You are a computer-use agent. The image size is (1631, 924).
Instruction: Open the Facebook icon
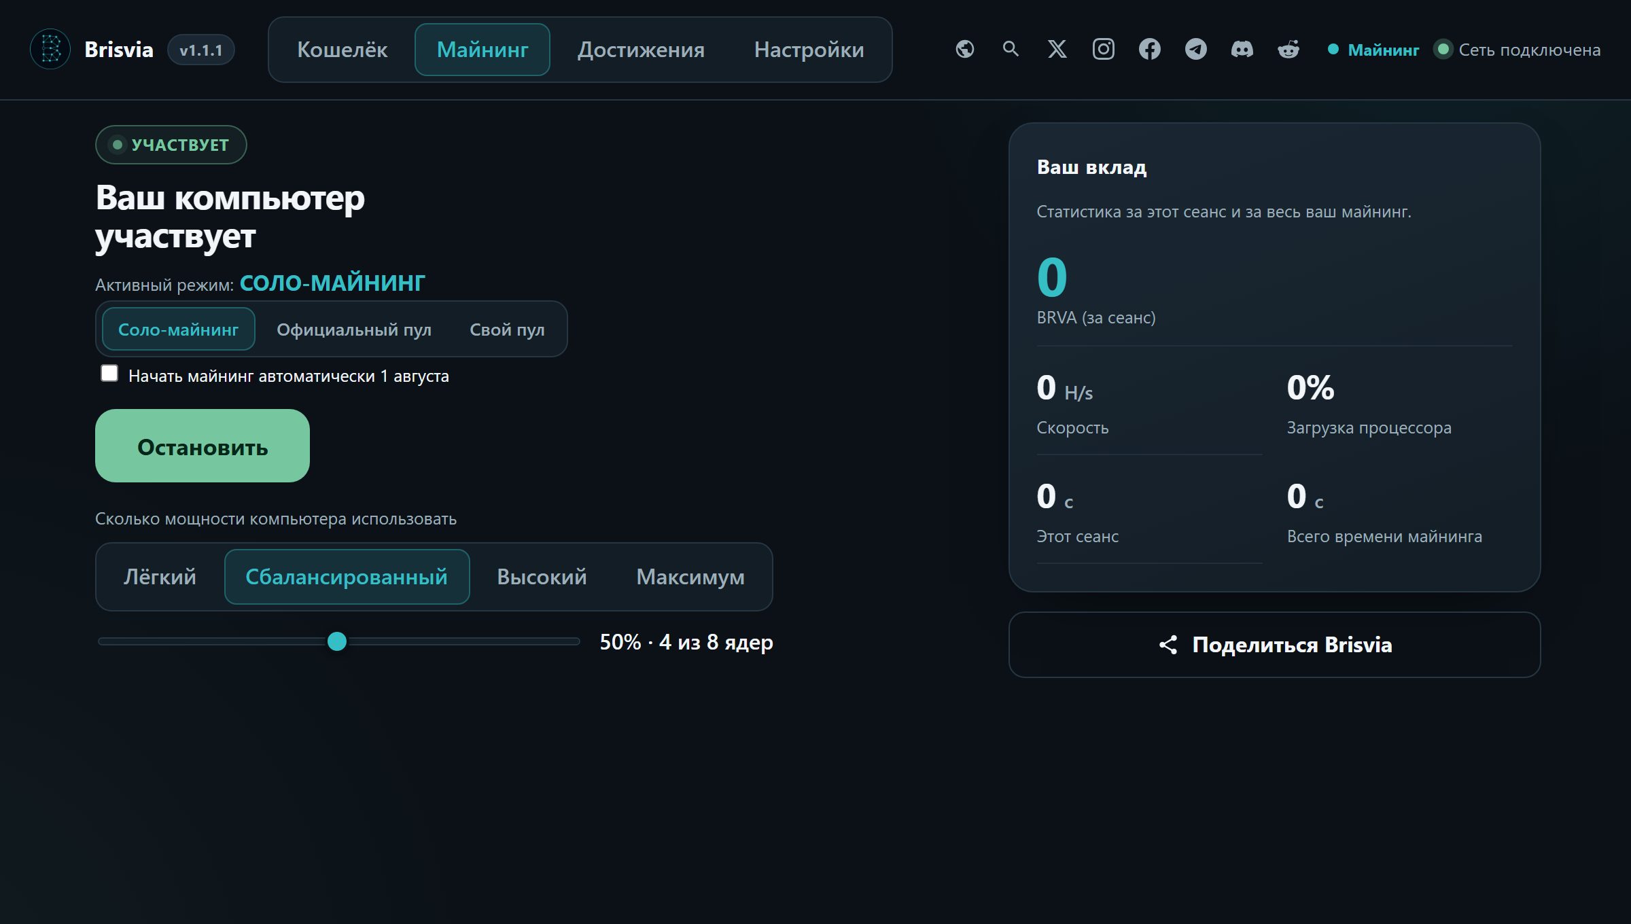[1149, 49]
